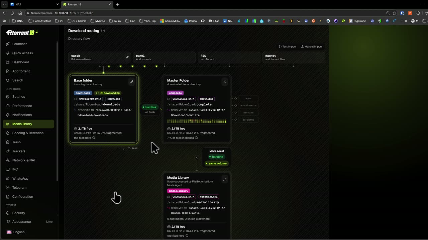Click the same volume badge

click(216, 163)
